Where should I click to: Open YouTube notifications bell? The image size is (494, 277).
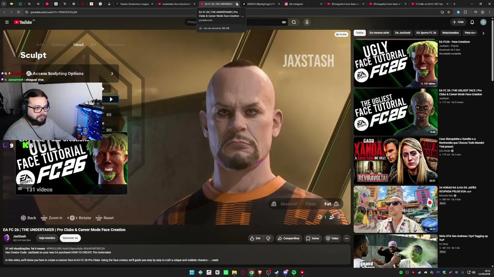472,22
